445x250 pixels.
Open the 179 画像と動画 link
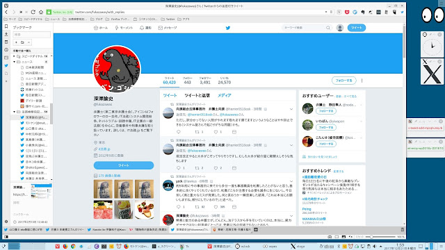click(x=109, y=176)
